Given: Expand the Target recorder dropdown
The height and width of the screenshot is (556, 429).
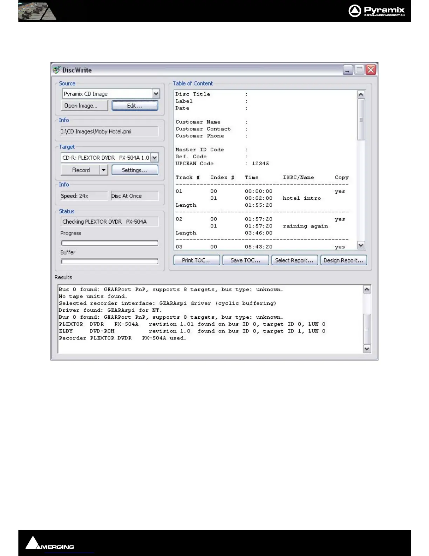Looking at the screenshot, I should click(155, 158).
